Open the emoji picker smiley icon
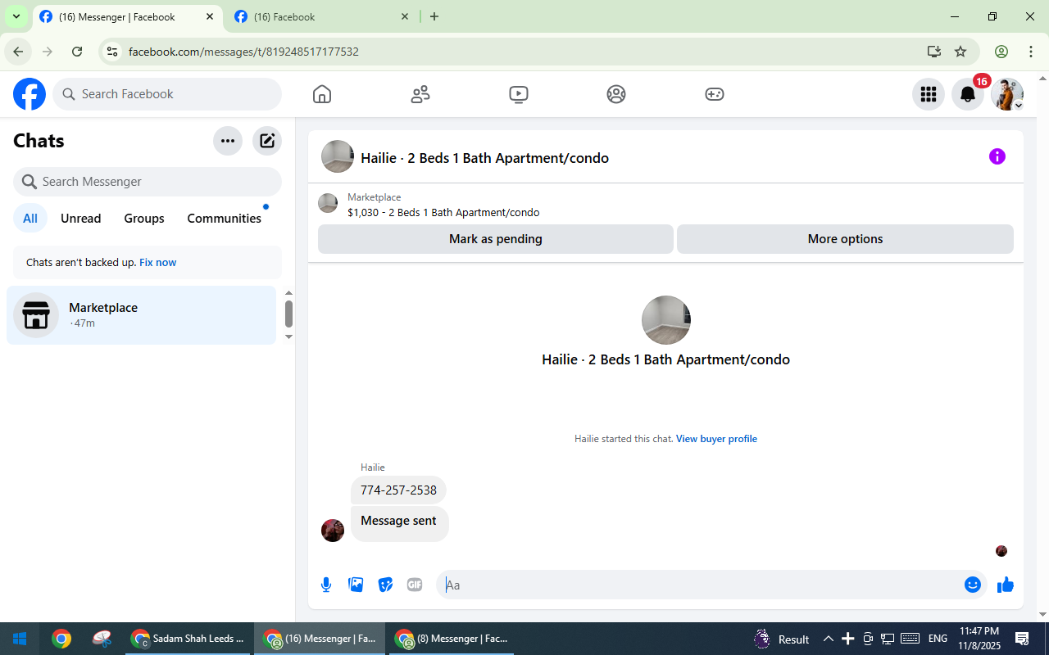The height and width of the screenshot is (655, 1049). 973,585
